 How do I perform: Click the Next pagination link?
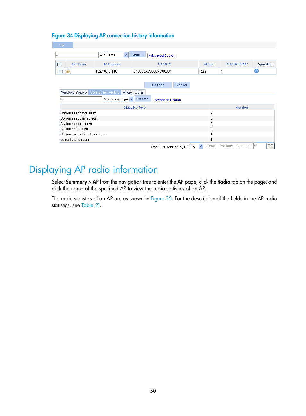[x=240, y=146]
